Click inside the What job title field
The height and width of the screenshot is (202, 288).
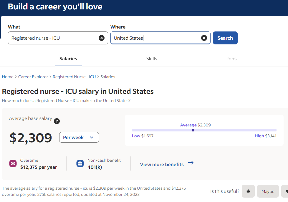coord(53,38)
